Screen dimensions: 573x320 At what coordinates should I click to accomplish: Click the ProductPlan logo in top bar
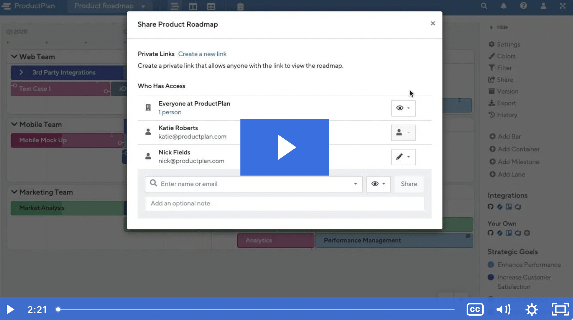point(29,6)
